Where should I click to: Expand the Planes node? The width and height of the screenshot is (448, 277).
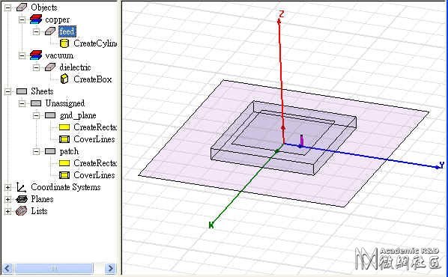tap(8, 199)
